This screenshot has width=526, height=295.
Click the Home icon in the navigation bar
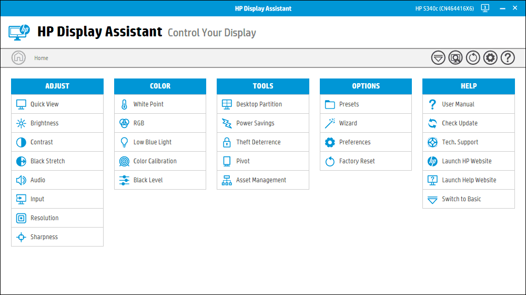point(19,58)
